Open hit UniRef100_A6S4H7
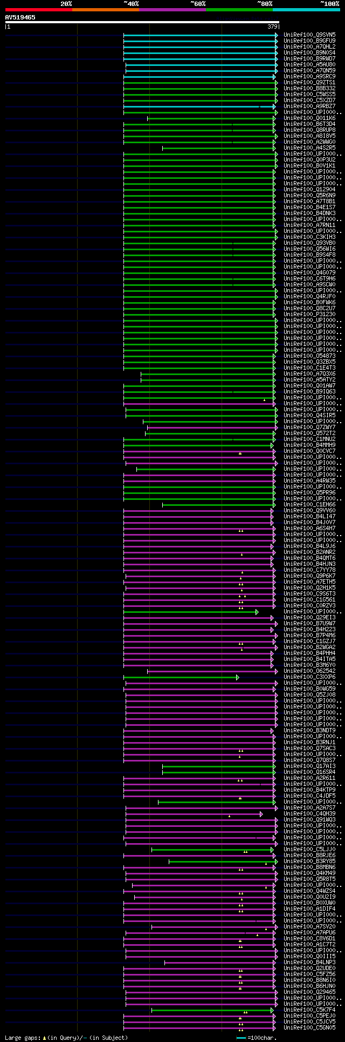Screen dimensions: 345x1042 point(309,529)
